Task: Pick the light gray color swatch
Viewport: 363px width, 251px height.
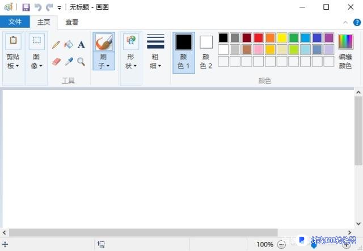Action: pyautogui.click(x=235, y=49)
